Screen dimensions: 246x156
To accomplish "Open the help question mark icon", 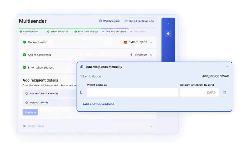I will [x=168, y=34].
